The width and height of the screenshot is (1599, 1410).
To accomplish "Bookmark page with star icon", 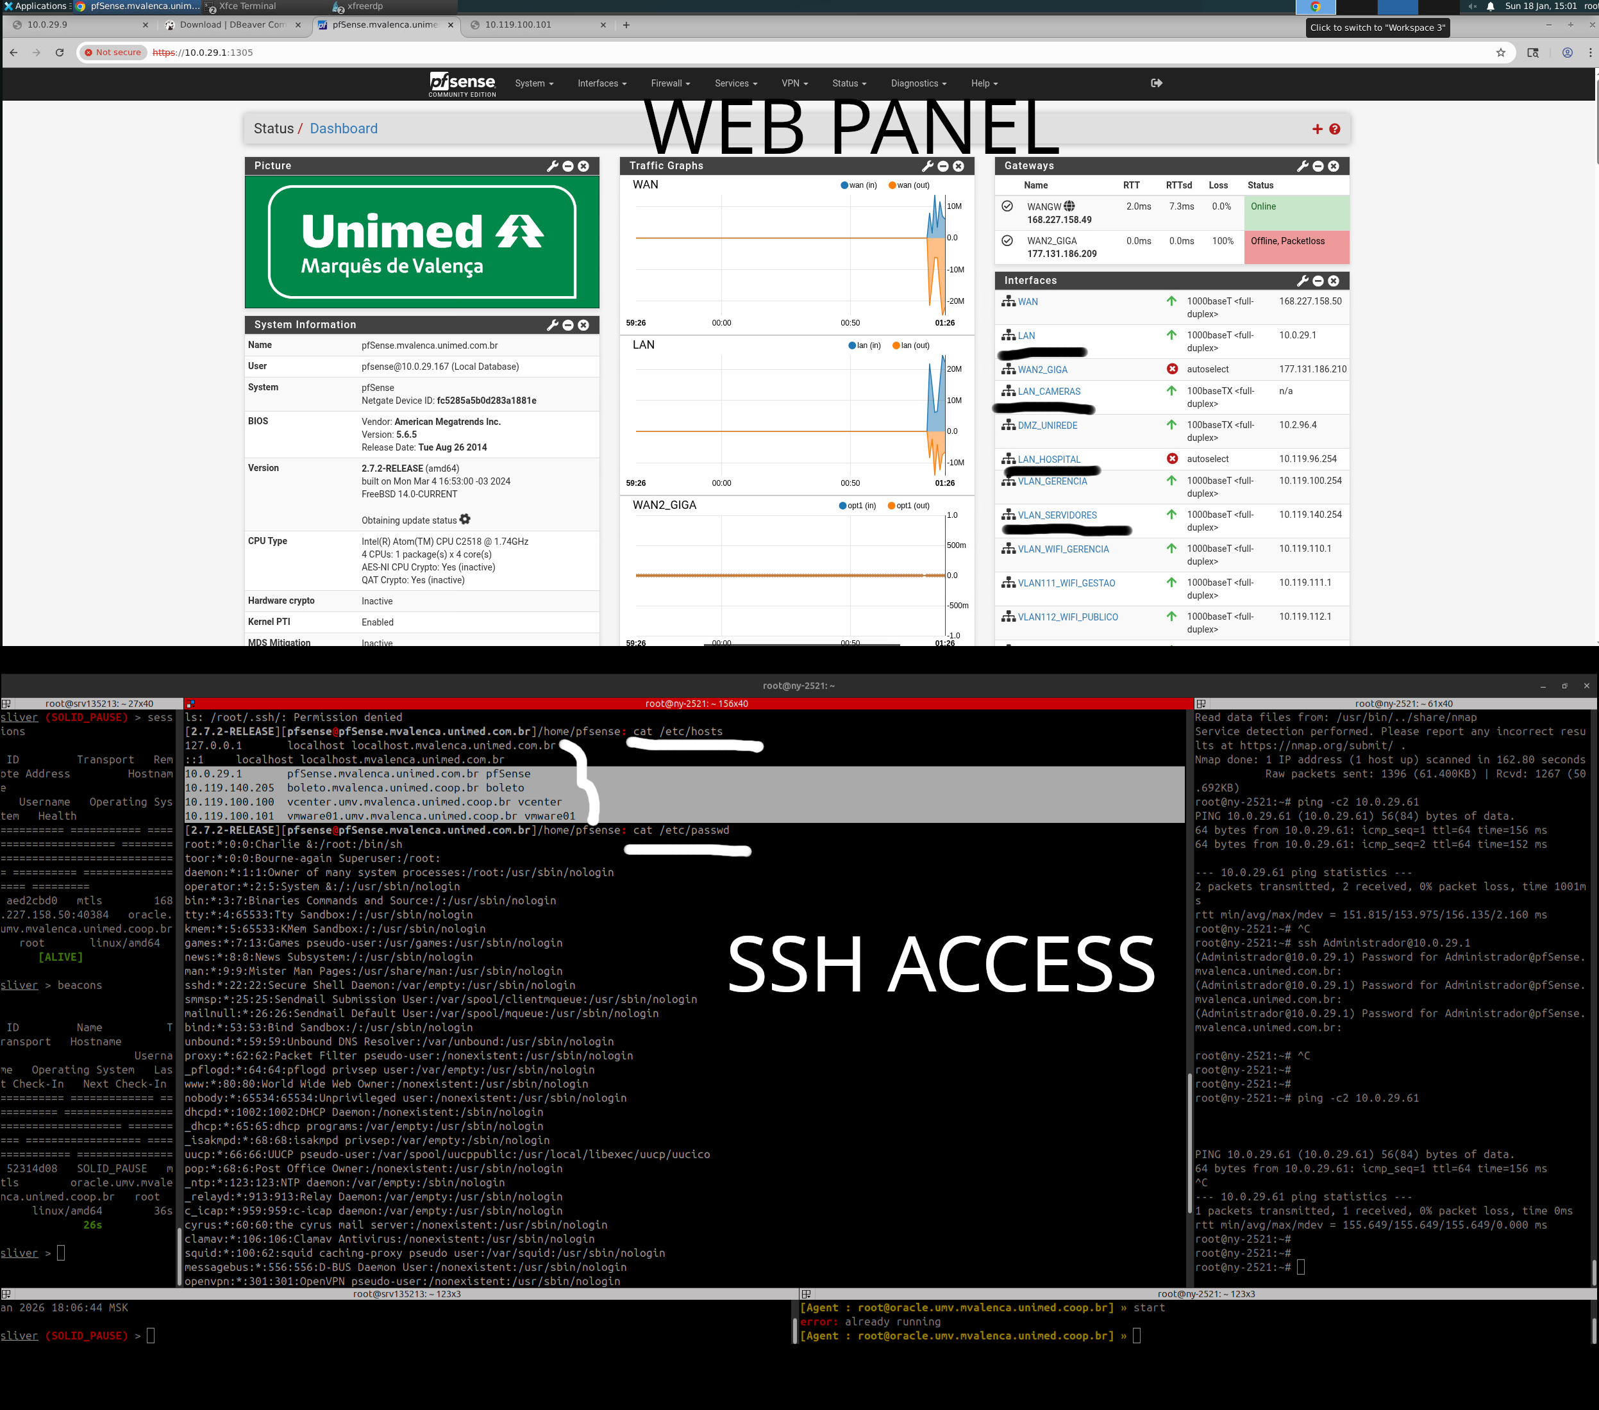I will (x=1500, y=53).
